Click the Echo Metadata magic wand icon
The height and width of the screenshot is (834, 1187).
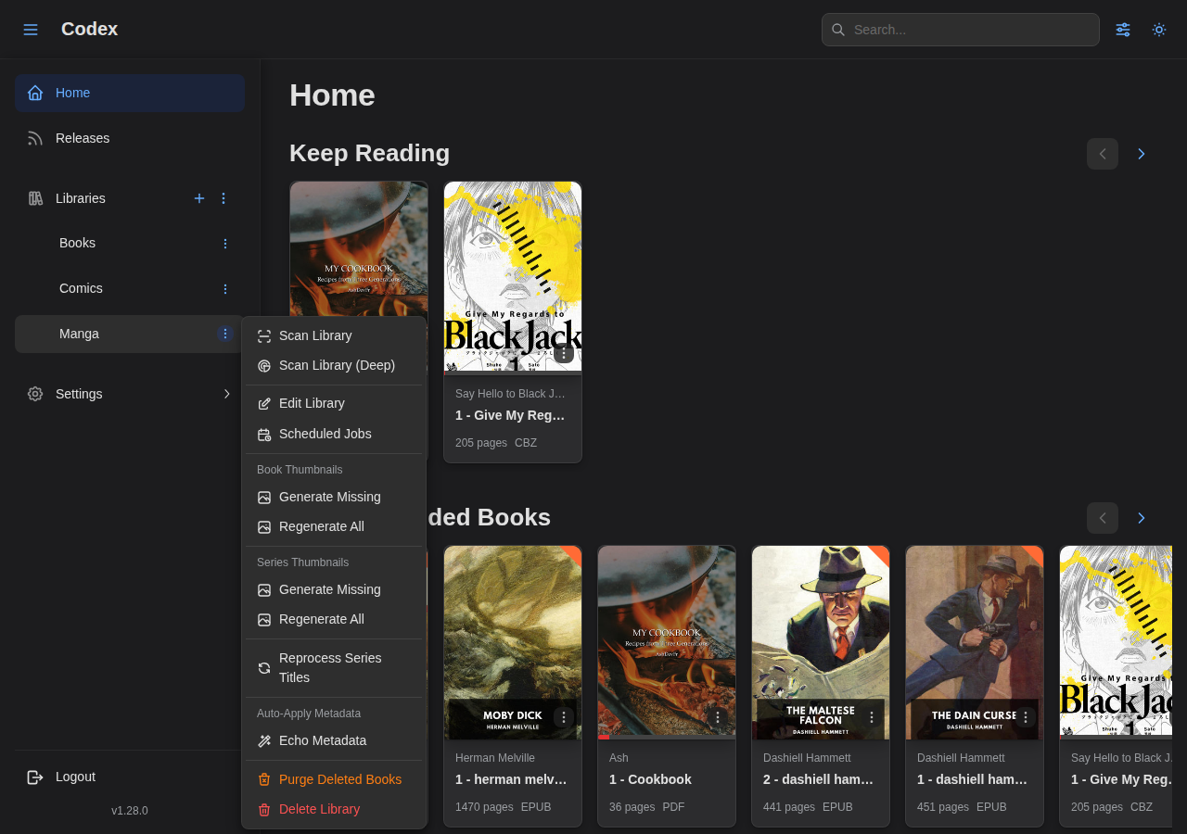[264, 741]
